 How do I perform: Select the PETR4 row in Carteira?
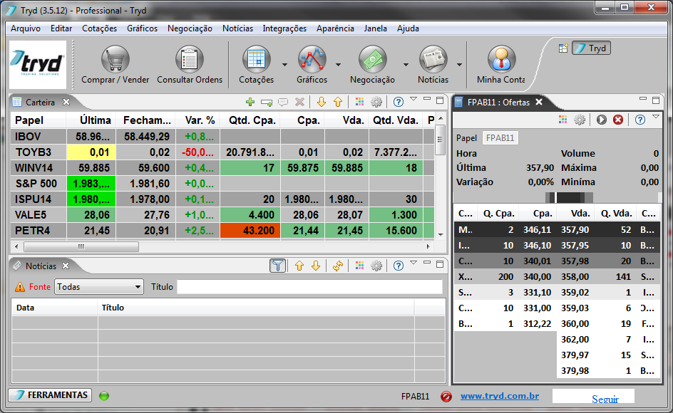(x=222, y=231)
